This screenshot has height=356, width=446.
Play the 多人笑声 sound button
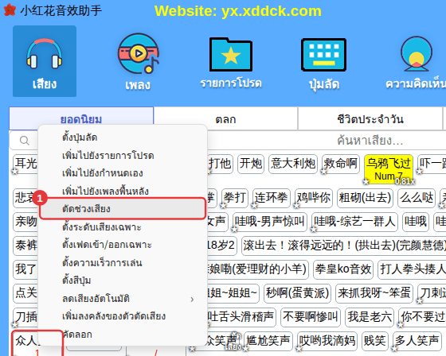[417, 341]
